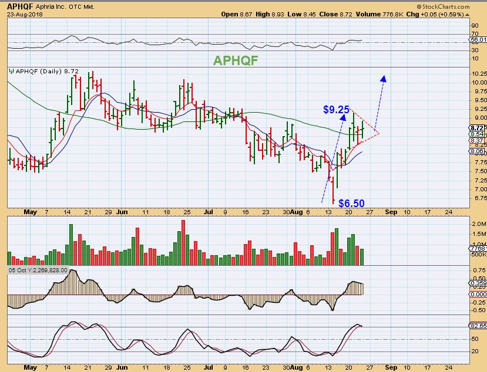Click the RSI value tag 56.01
Viewport: 487px width, 372px height.
tap(478, 40)
